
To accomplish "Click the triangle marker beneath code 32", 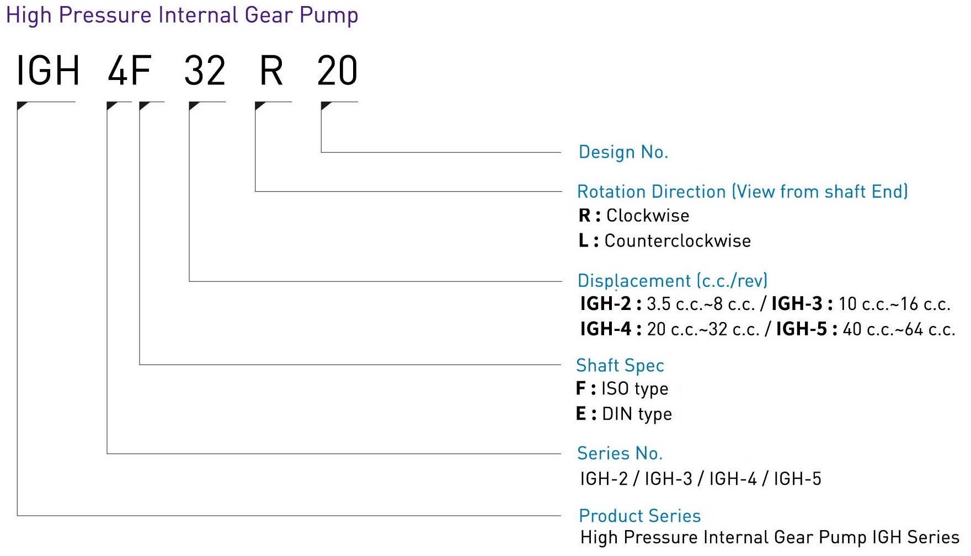I will tap(193, 105).
